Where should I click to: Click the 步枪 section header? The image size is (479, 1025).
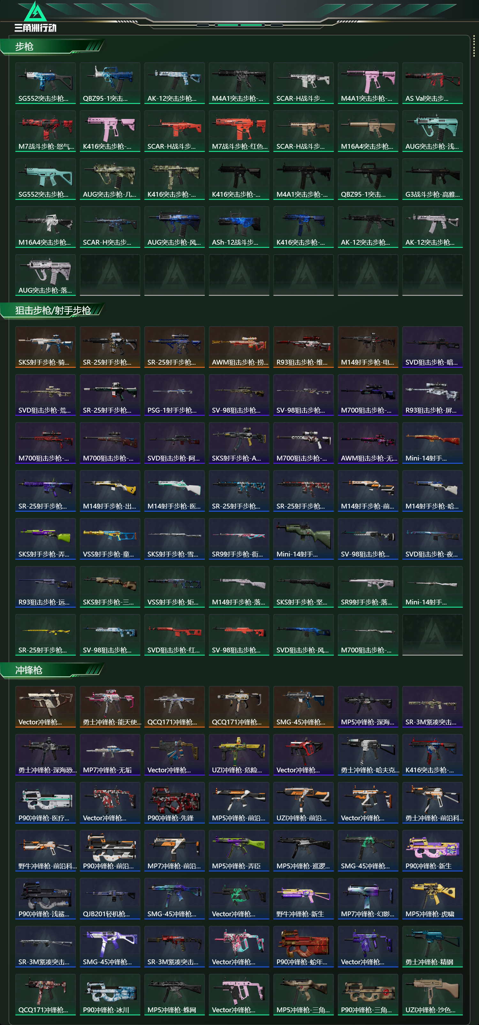(52, 47)
